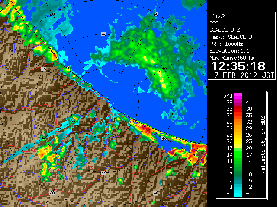Click the 'PRF: 1000Hz' value
The image size is (277, 207).
(226, 44)
